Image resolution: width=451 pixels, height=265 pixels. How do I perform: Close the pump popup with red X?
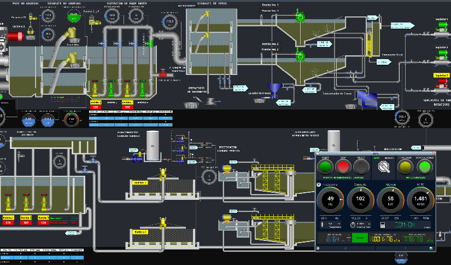[x=434, y=153]
